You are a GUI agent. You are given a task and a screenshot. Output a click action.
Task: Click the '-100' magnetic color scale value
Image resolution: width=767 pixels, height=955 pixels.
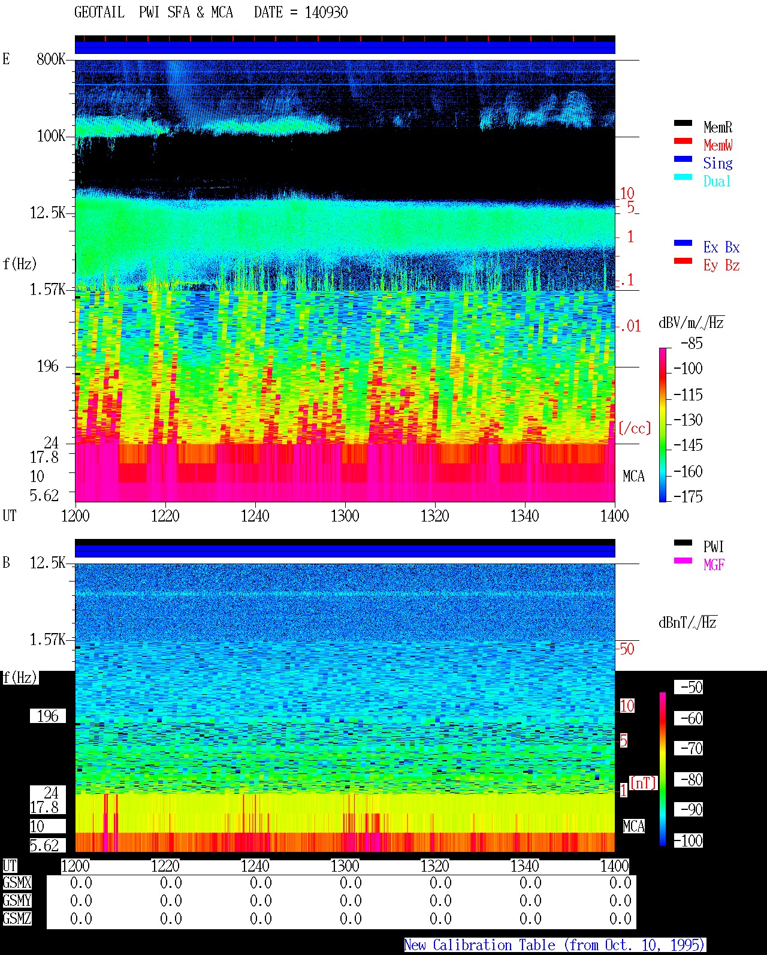coord(688,840)
